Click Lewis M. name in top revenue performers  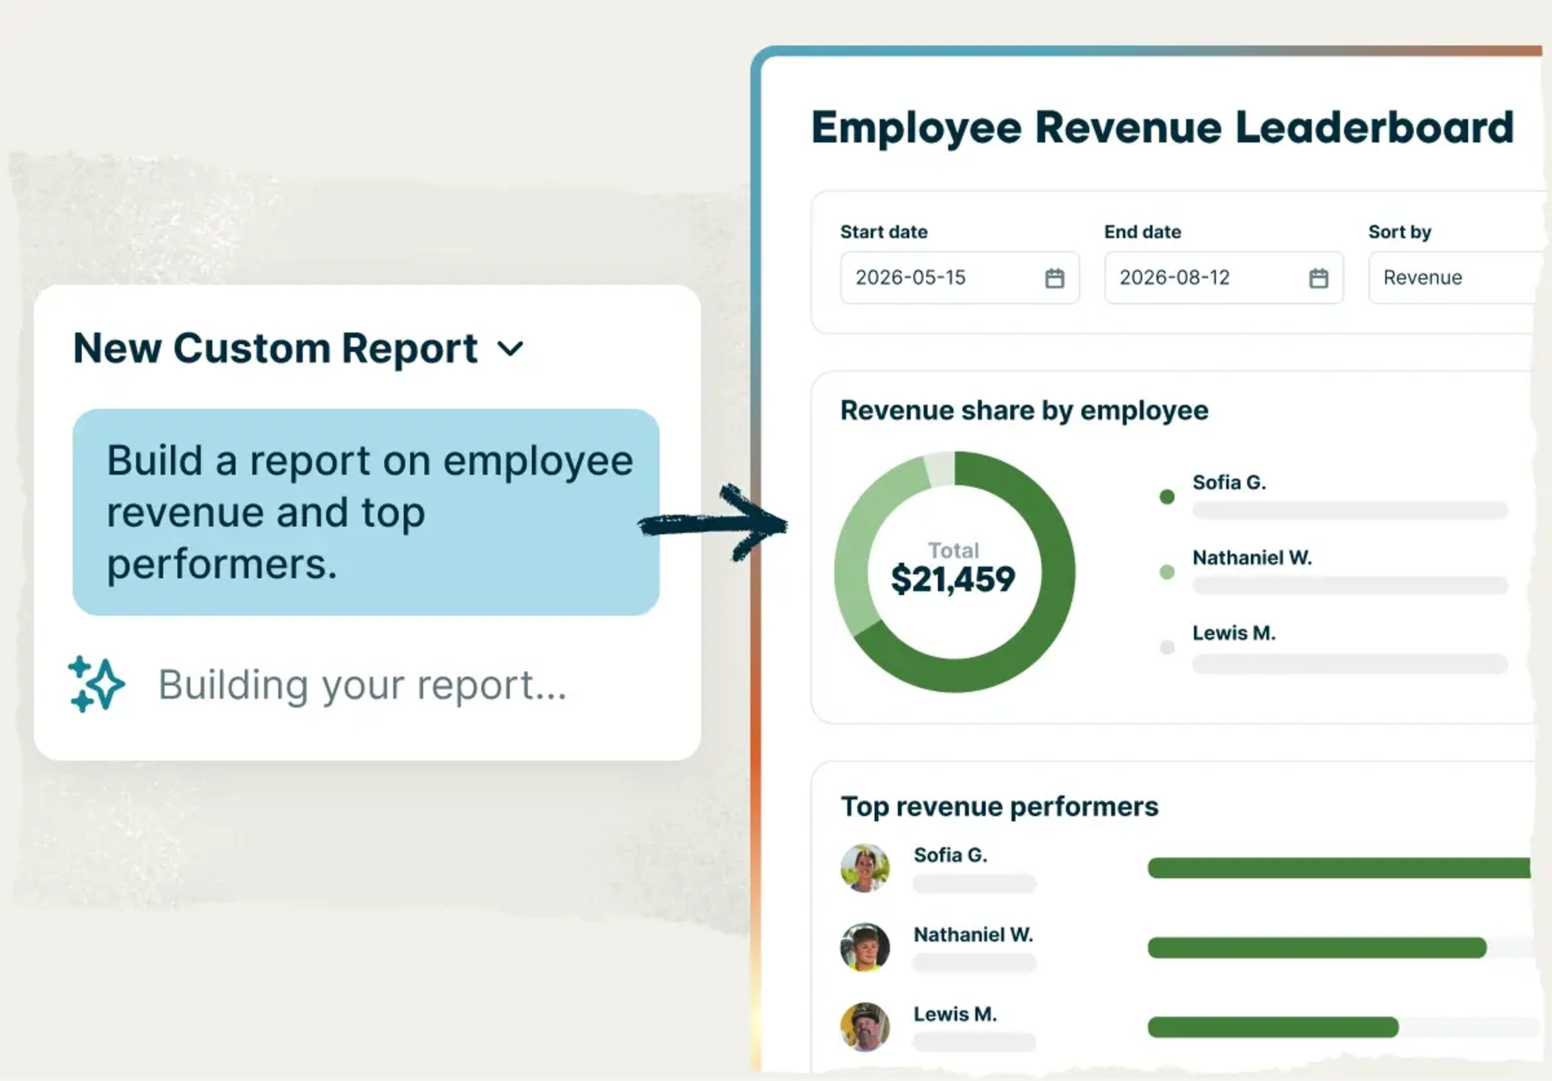click(955, 1014)
